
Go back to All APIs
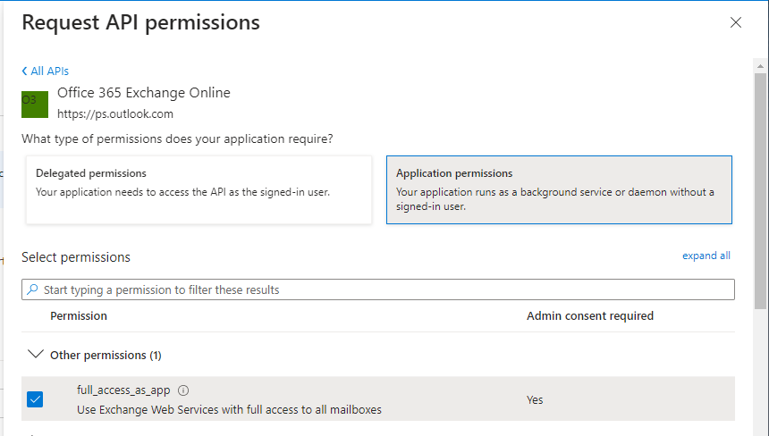coord(45,71)
